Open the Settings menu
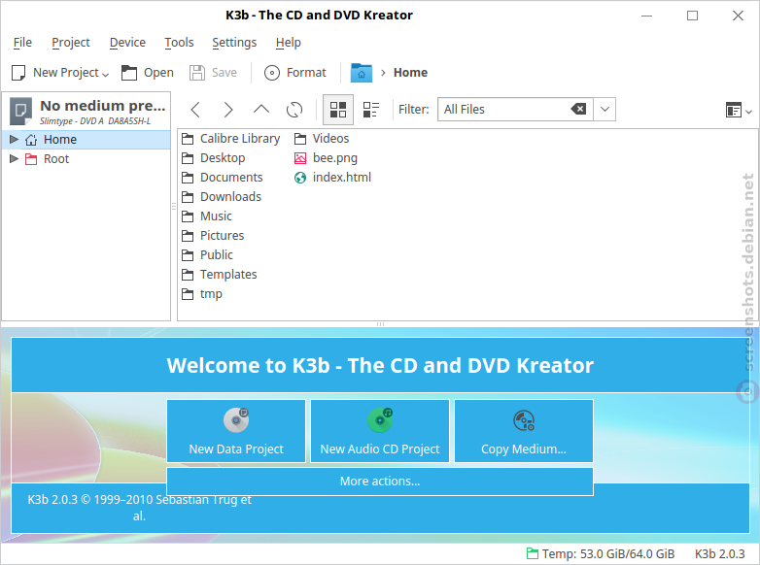Screen dimensions: 760x565 234,43
